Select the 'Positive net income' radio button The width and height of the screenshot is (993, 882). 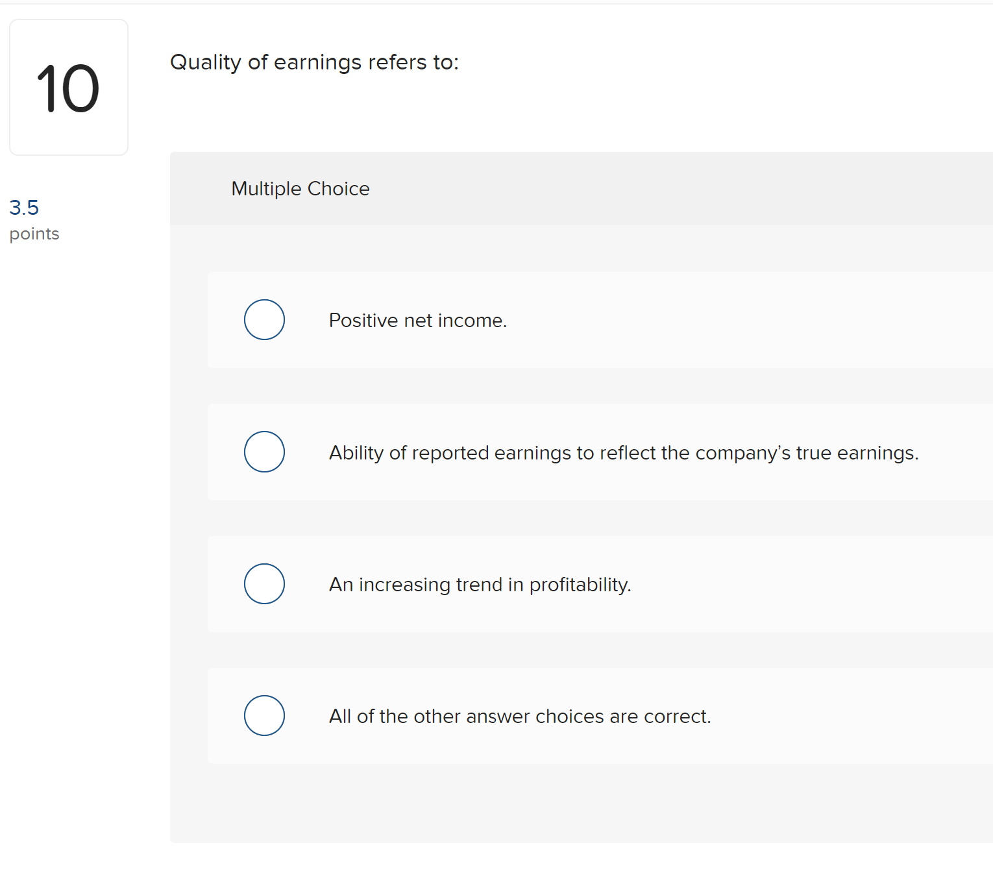[x=264, y=319]
